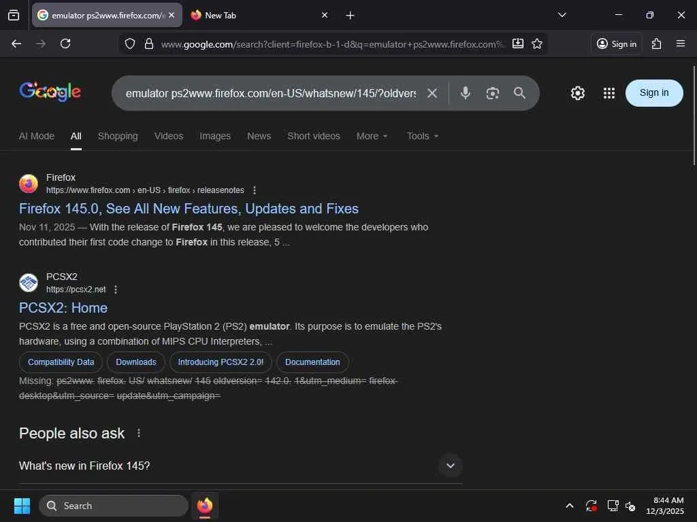The width and height of the screenshot is (697, 522).
Task: Open more options for Firefox result
Action: tap(255, 190)
